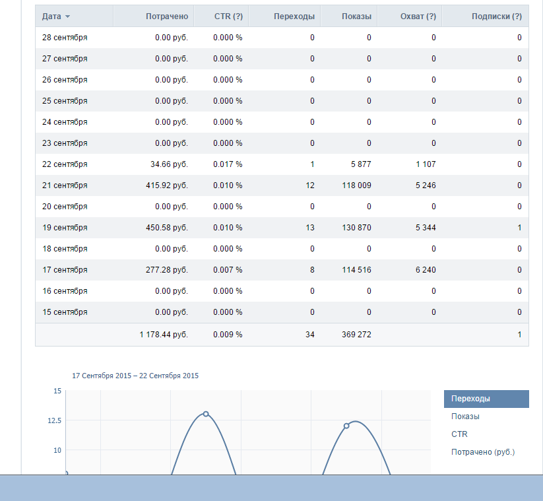The height and width of the screenshot is (501, 543).
Task: Click the total 1 178.44 руб. value
Action: point(164,335)
